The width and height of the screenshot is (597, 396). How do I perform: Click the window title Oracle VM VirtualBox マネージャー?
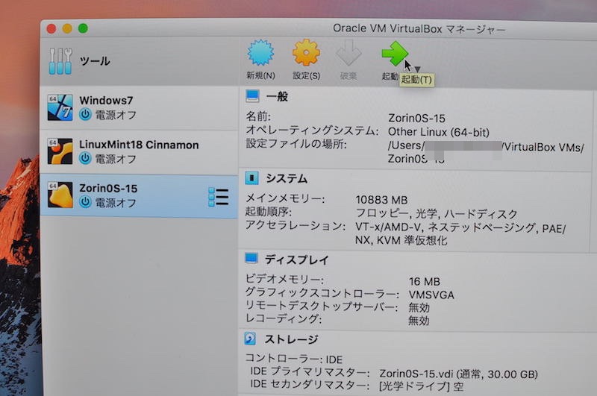(x=419, y=28)
